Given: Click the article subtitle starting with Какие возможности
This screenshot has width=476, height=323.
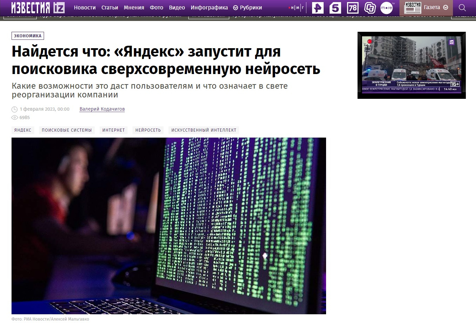Looking at the screenshot, I should (150, 90).
